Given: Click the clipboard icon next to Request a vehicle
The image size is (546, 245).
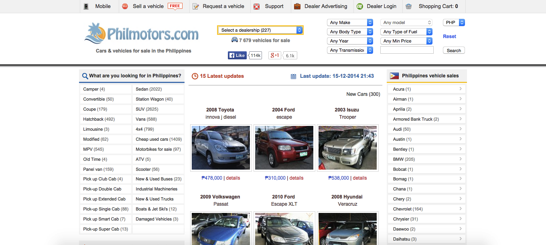Looking at the screenshot, I should (x=196, y=6).
